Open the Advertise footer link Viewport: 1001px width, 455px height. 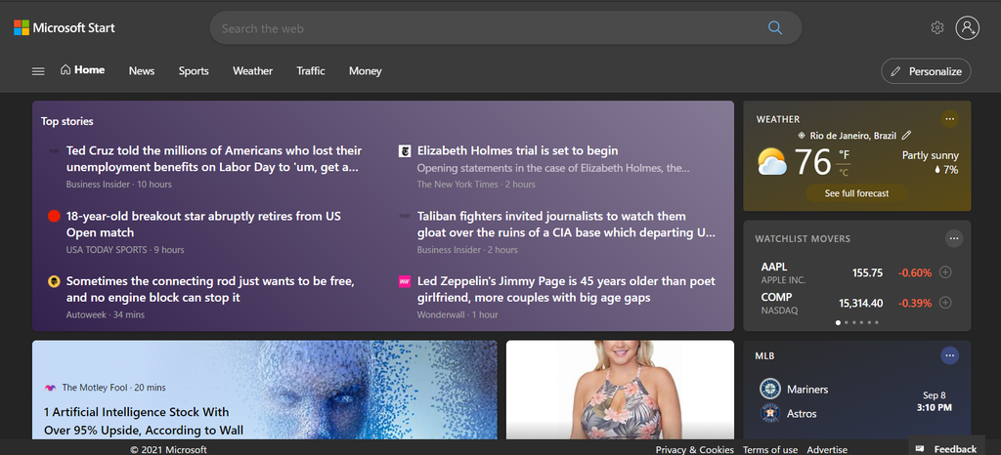(827, 449)
